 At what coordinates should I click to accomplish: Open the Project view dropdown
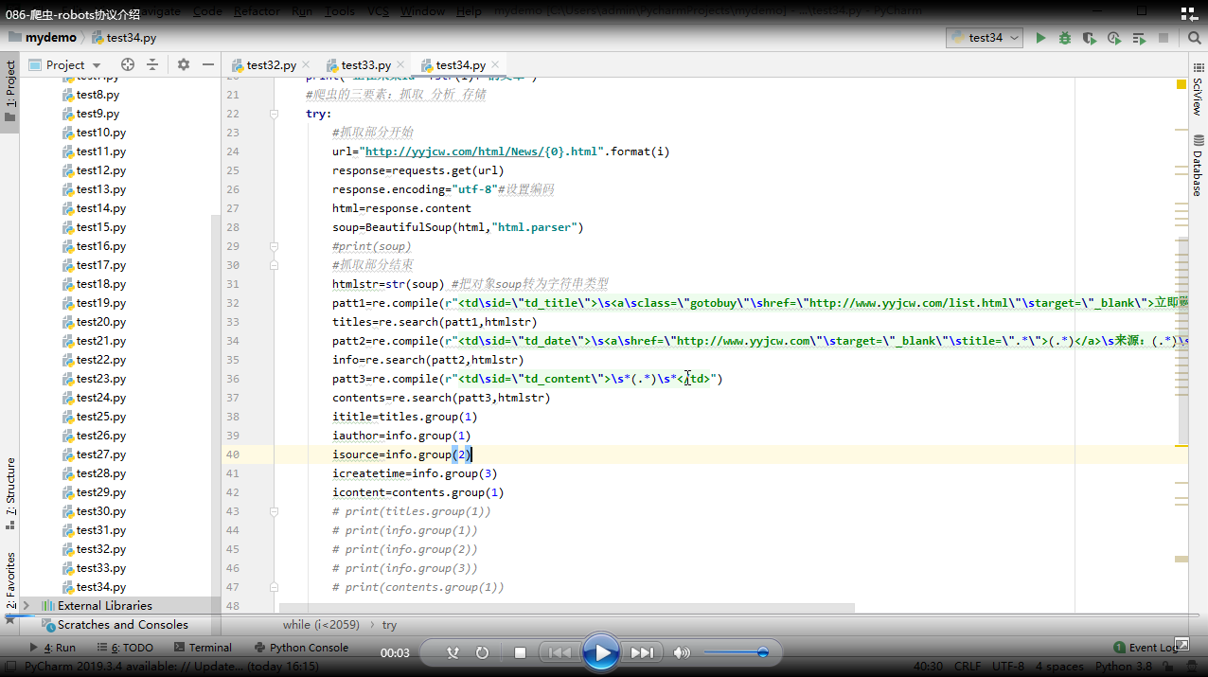click(64, 64)
